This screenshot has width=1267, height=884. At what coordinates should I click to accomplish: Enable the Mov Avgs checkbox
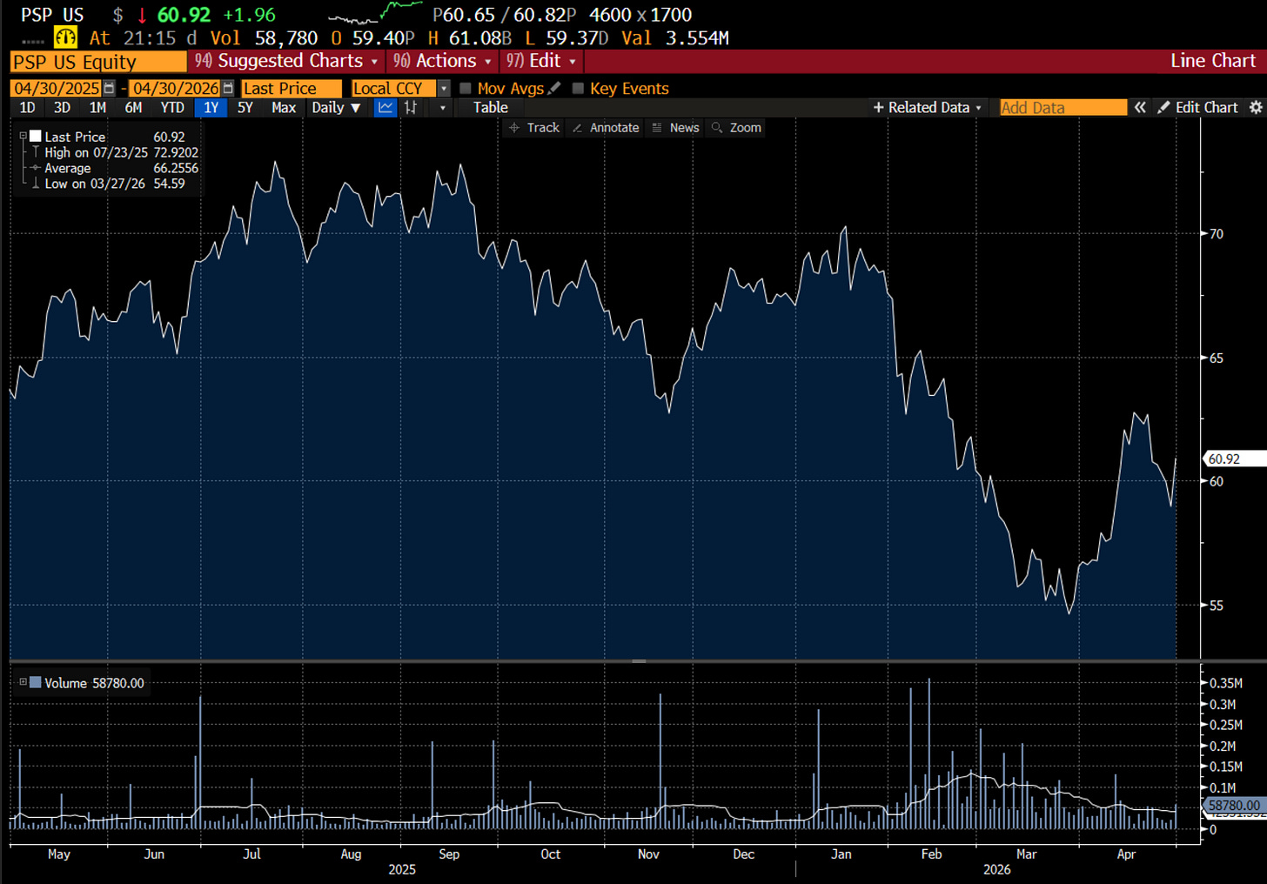(x=466, y=89)
